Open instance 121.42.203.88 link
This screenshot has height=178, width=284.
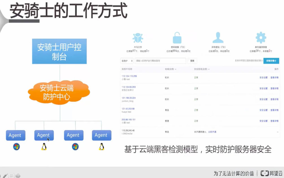pos(128,109)
